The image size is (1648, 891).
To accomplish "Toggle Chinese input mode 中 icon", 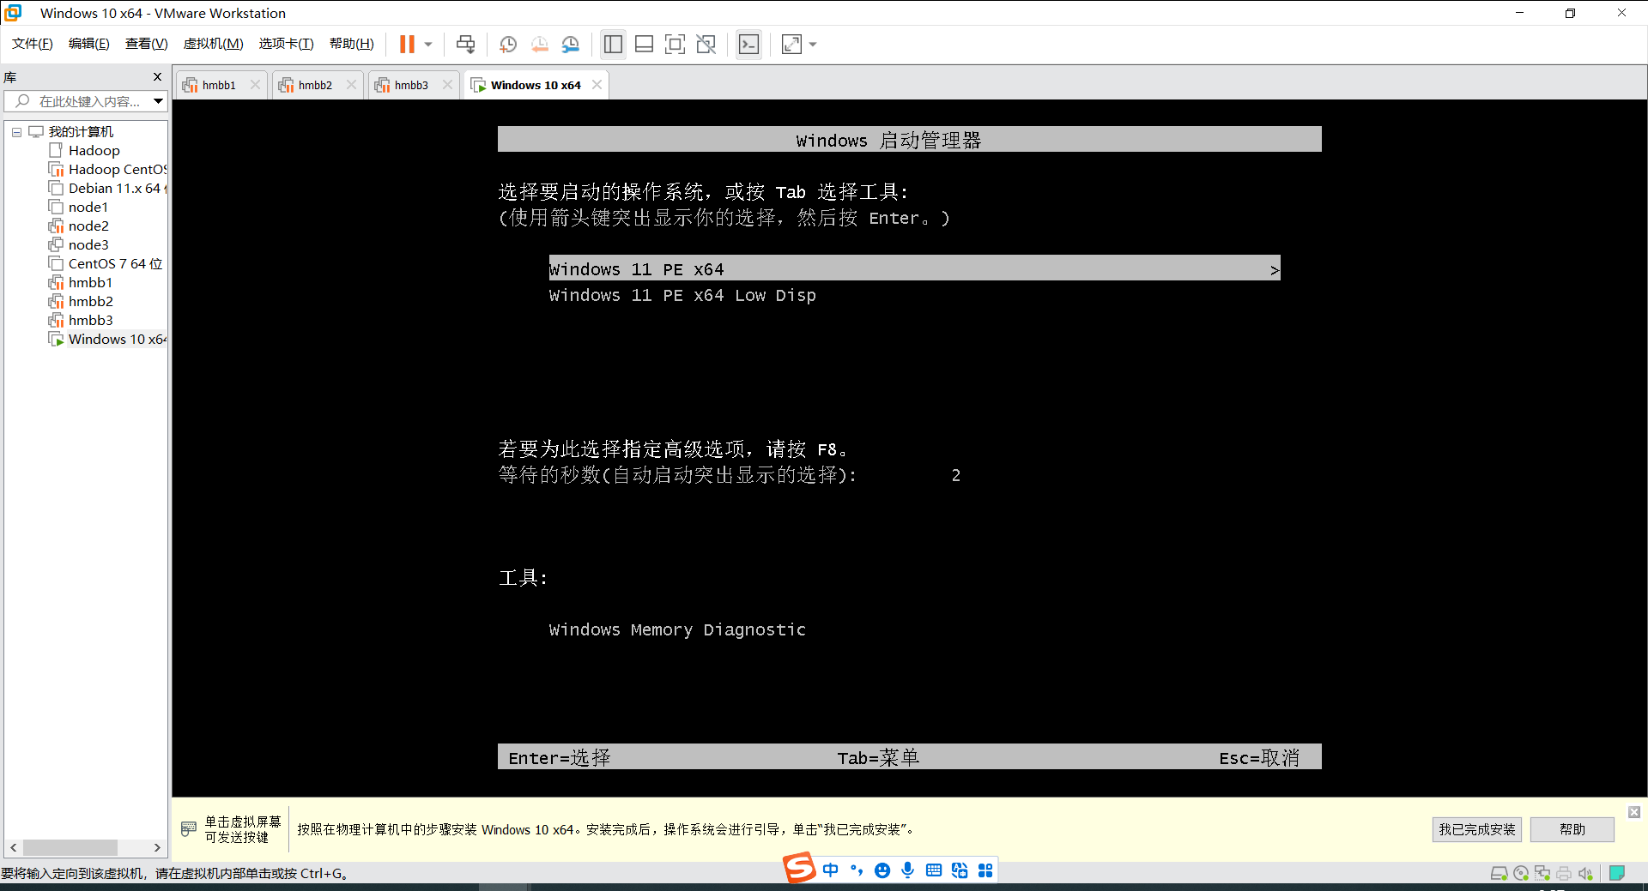I will 830,870.
